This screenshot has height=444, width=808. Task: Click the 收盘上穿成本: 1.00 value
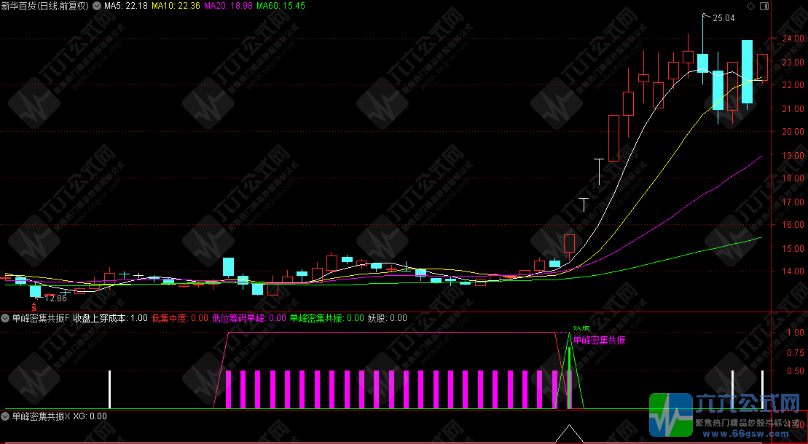[110, 318]
